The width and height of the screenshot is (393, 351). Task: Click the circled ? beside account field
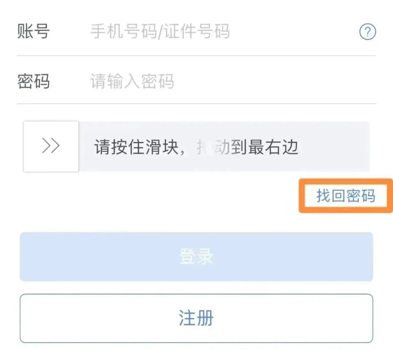click(368, 32)
